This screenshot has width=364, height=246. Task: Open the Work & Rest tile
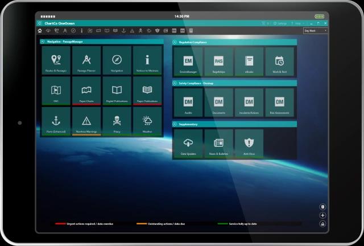[279, 61]
